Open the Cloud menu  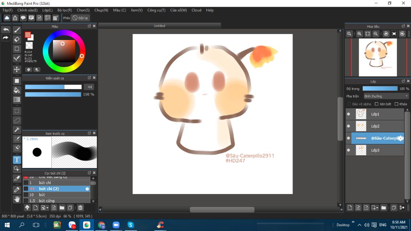[x=196, y=10]
